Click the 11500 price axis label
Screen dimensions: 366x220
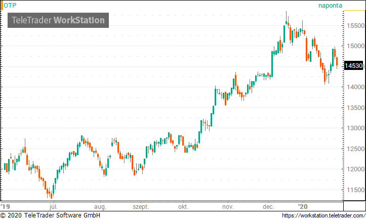355,190
